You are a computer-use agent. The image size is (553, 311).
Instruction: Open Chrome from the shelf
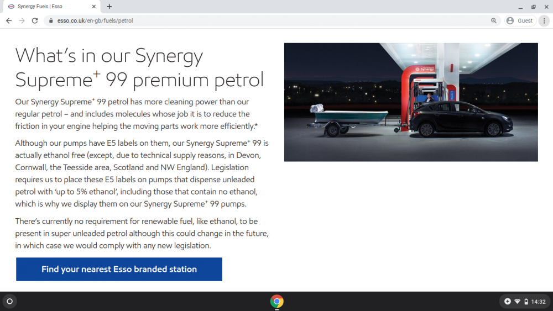tap(277, 302)
